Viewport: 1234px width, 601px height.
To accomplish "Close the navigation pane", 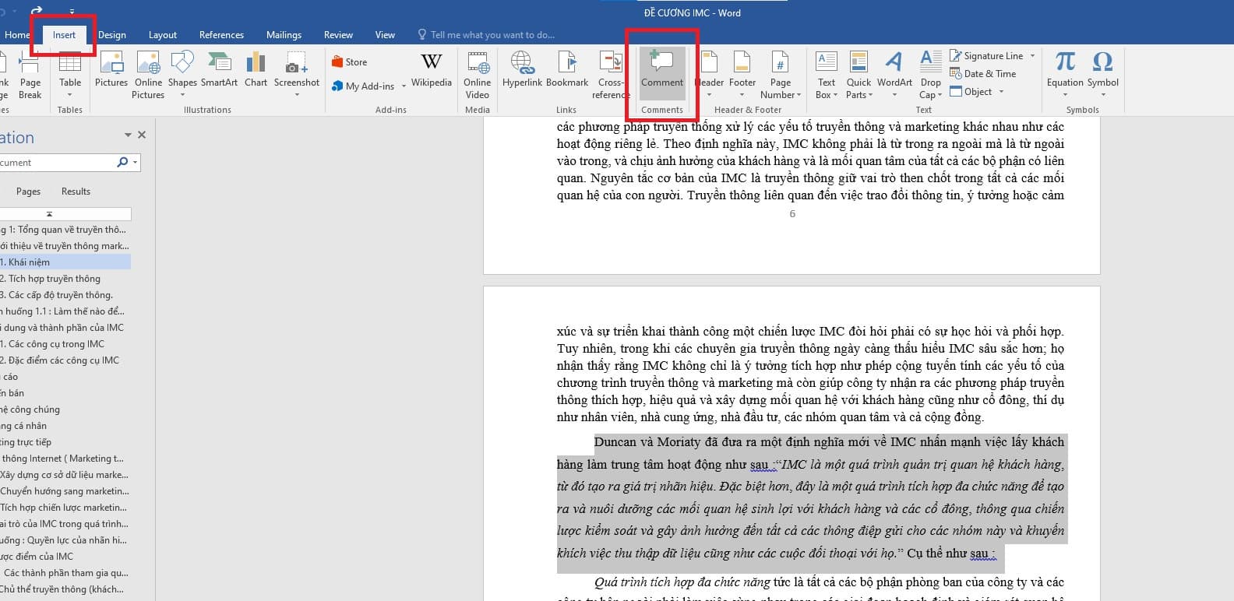I will (142, 135).
